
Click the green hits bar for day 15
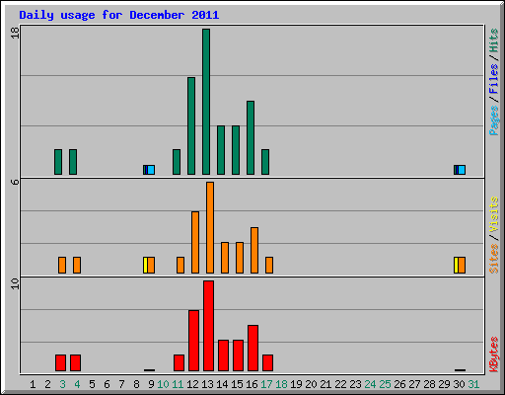click(236, 150)
